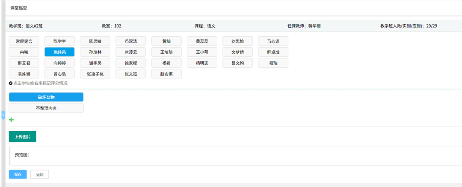462x187 pixels.
Task: Select student 杨明志
Action: click(202, 63)
